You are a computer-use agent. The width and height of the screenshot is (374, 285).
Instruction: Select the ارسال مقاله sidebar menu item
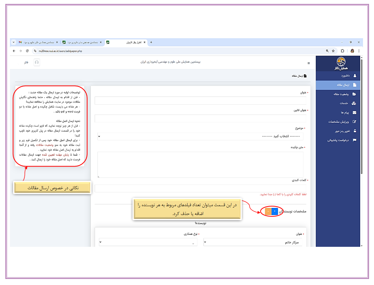342,85
